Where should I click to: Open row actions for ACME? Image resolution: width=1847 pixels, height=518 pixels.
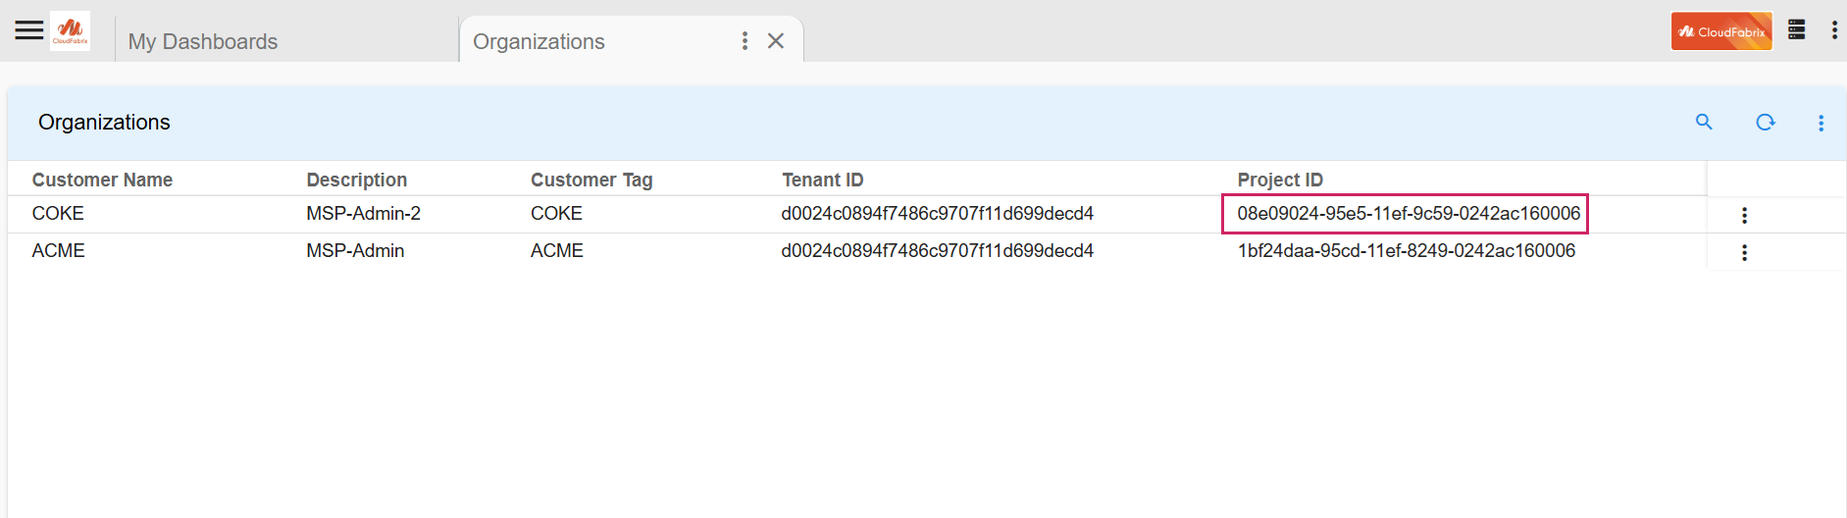coord(1744,252)
